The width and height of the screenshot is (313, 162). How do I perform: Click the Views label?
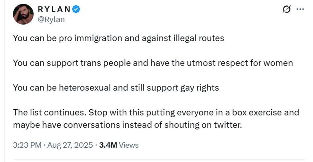[129, 145]
